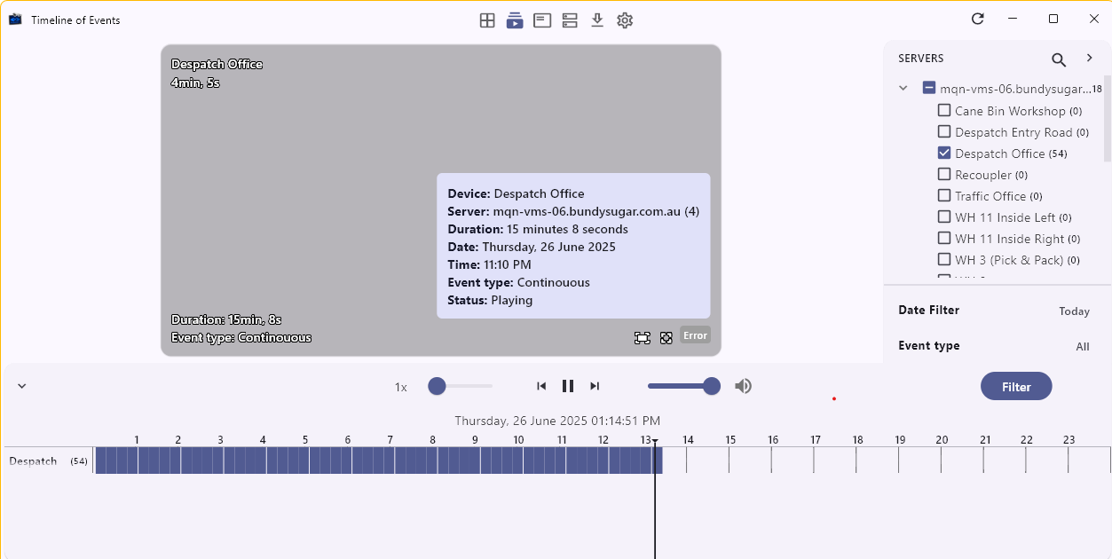Click the download export icon
This screenshot has width=1112, height=559.
[597, 20]
